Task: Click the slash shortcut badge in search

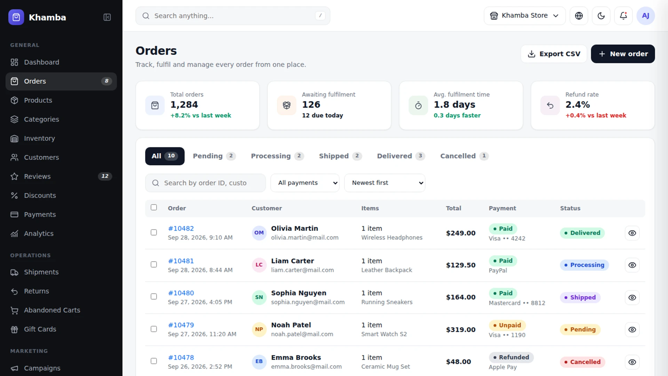Action: click(x=320, y=16)
